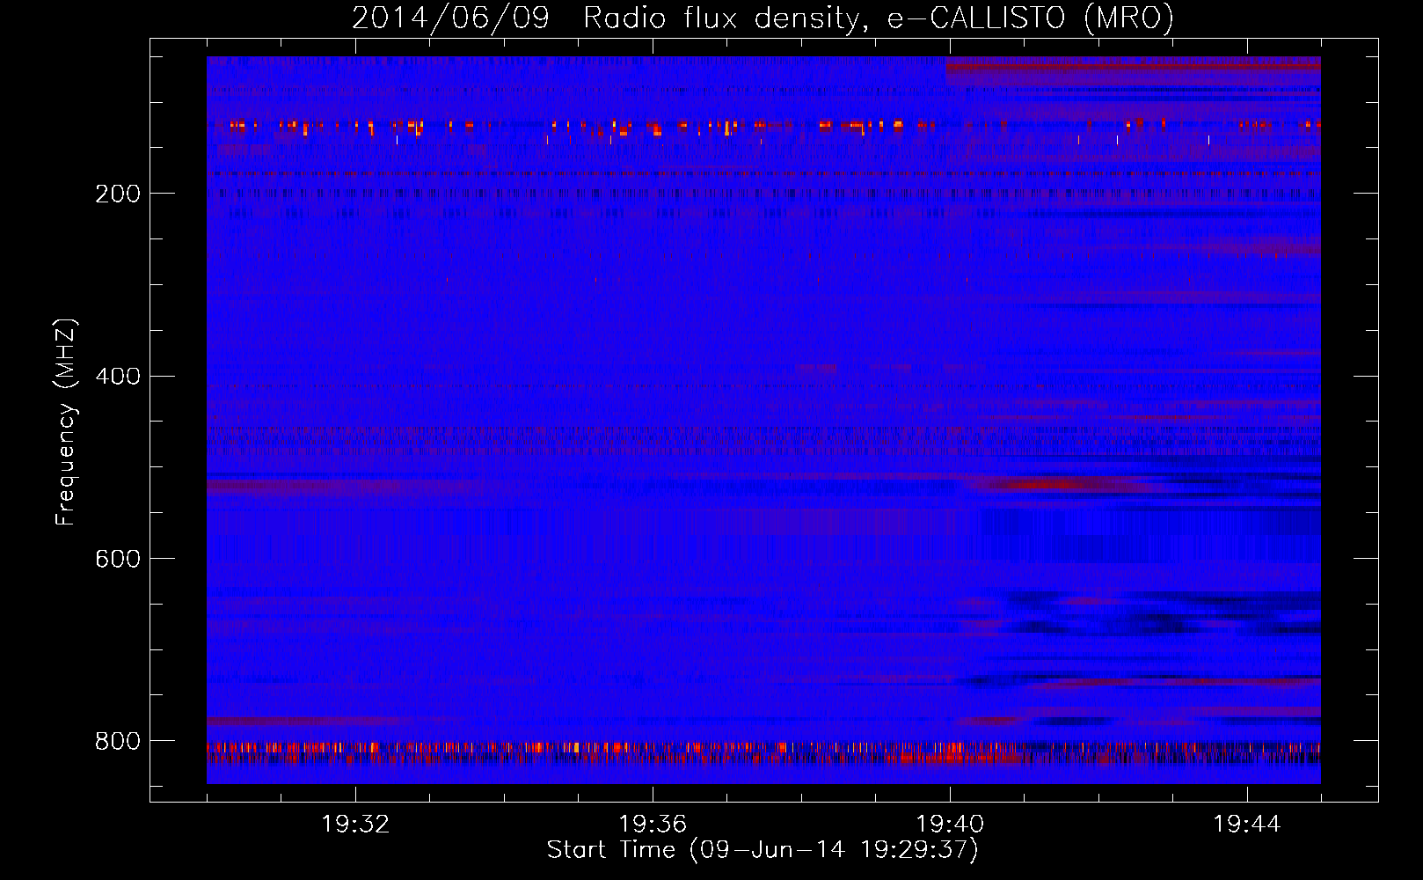Viewport: 1423px width, 880px height.
Task: Click the 800 frequency tick label
Action: tap(118, 742)
